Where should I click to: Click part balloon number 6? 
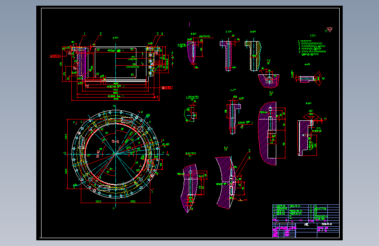click(250, 158)
